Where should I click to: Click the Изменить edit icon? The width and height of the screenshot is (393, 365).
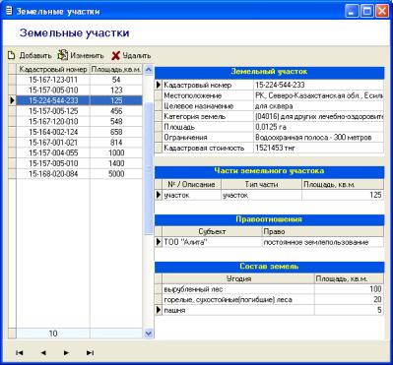(62, 55)
